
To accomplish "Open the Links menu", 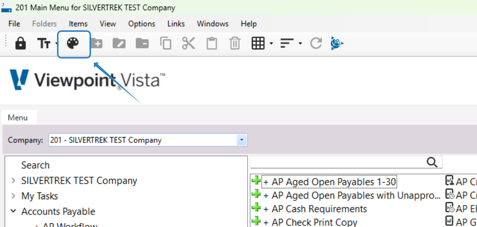I will tap(176, 24).
